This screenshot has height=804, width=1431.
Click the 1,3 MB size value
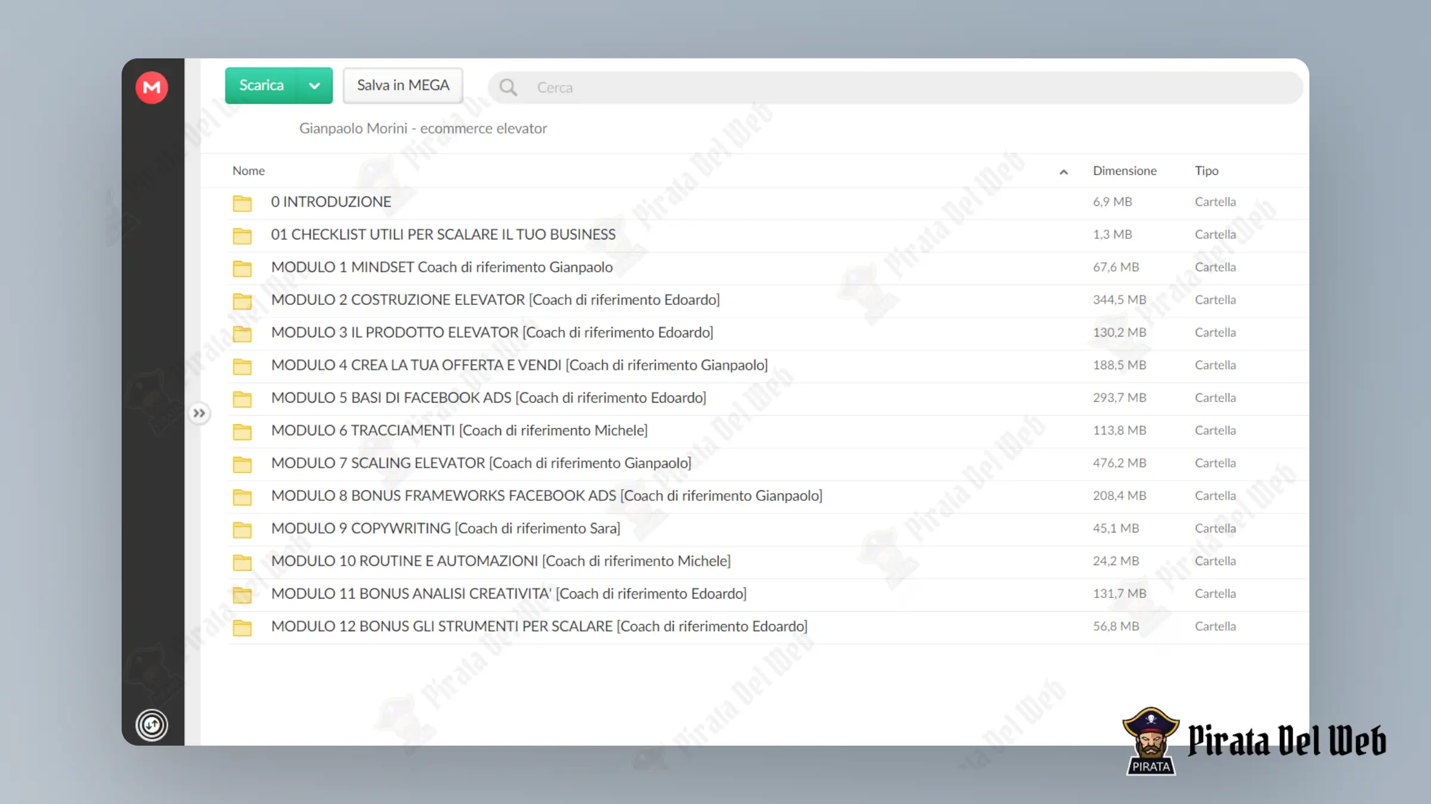1112,234
